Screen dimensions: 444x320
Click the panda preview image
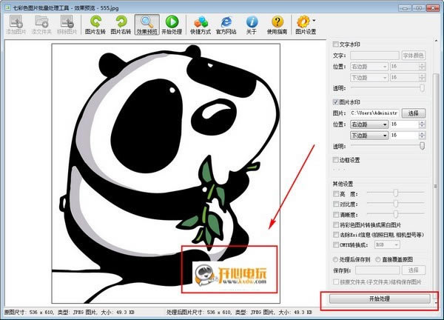point(166,173)
